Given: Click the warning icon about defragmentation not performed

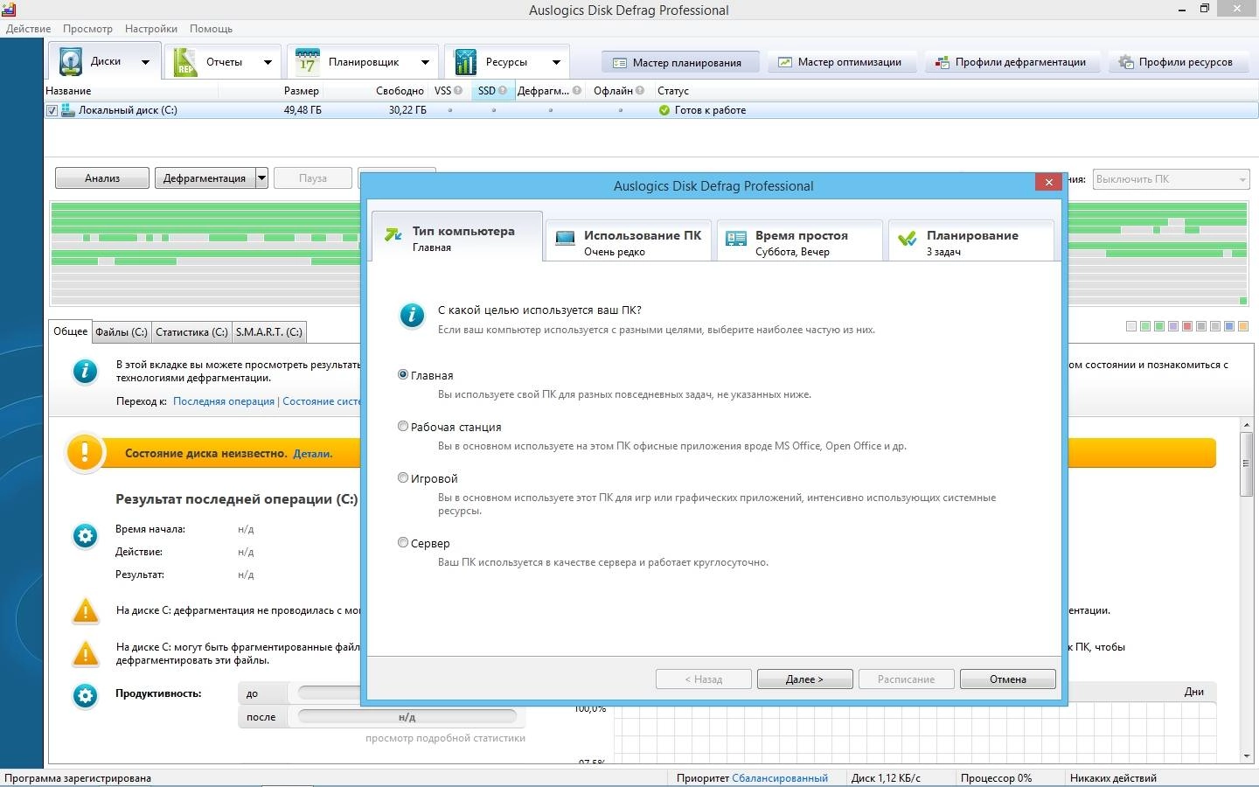Looking at the screenshot, I should click(x=86, y=610).
